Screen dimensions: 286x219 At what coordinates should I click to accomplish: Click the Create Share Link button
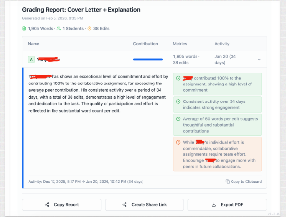(144, 204)
